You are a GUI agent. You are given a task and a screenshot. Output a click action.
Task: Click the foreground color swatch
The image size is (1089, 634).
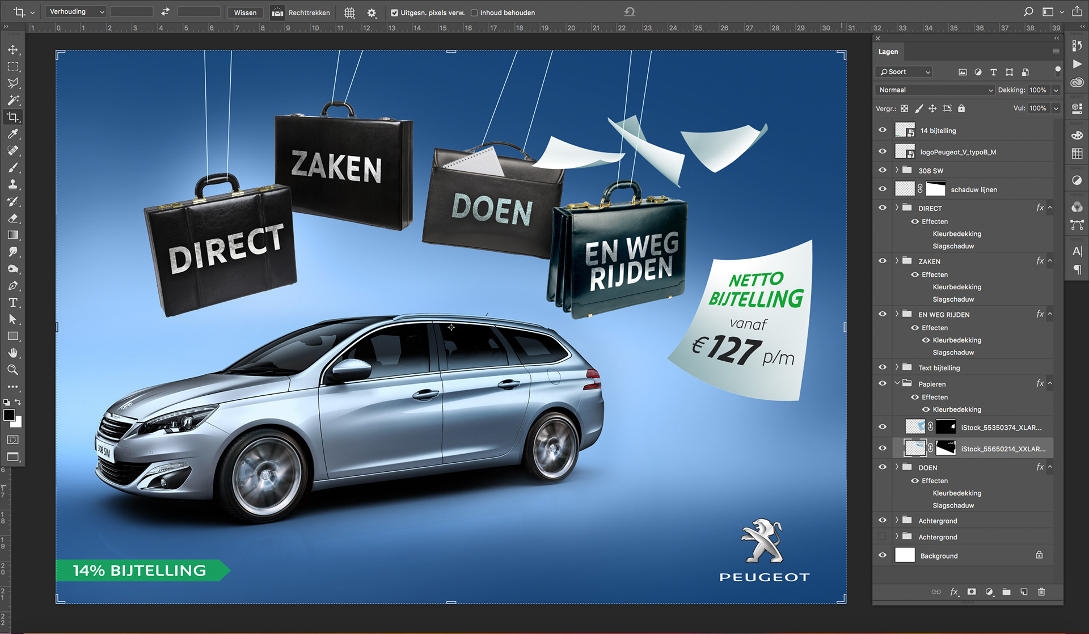[x=9, y=415]
